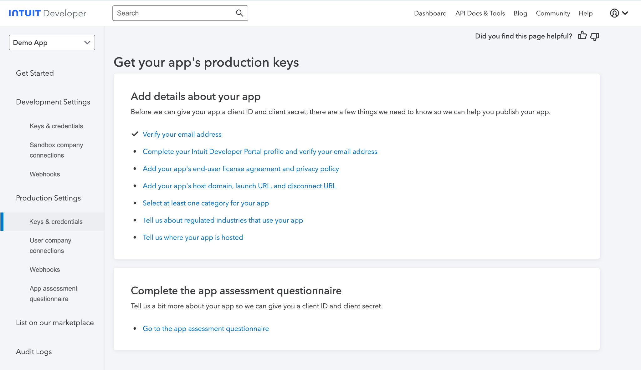Click the Intuit Developer logo
This screenshot has height=370, width=641.
click(x=48, y=13)
